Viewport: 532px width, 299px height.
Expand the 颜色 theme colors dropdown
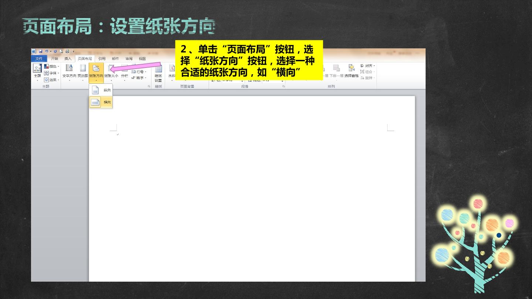tap(52, 66)
